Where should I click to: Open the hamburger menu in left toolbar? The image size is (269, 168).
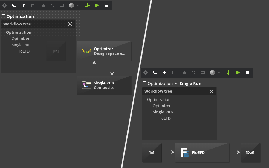pyautogui.click(x=106, y=5)
